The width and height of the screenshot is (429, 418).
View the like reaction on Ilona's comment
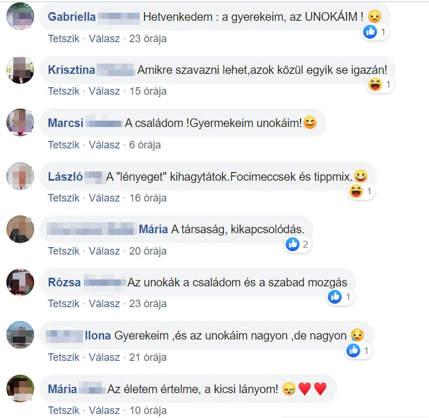(x=358, y=350)
